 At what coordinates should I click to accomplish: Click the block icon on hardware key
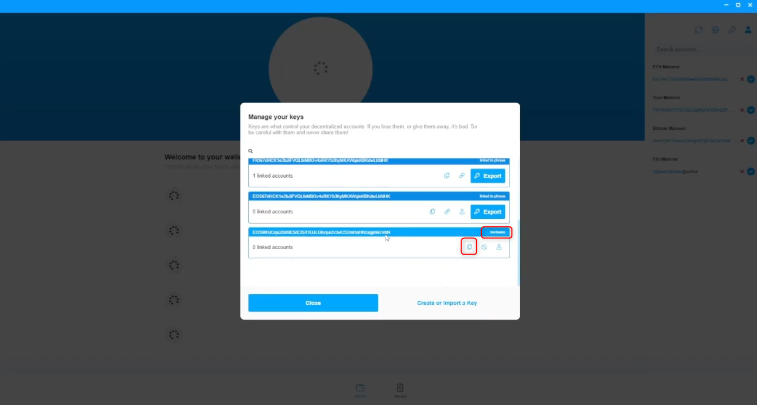484,247
